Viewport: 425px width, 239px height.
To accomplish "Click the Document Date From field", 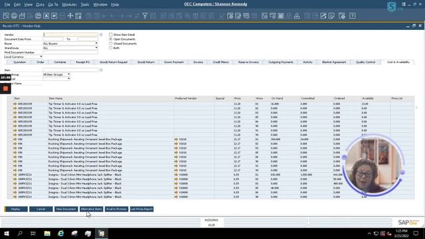I will (53, 39).
